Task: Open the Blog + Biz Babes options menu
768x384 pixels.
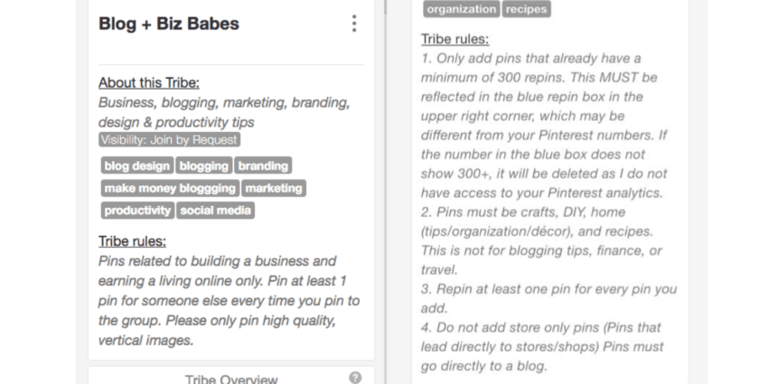Action: coord(354,24)
